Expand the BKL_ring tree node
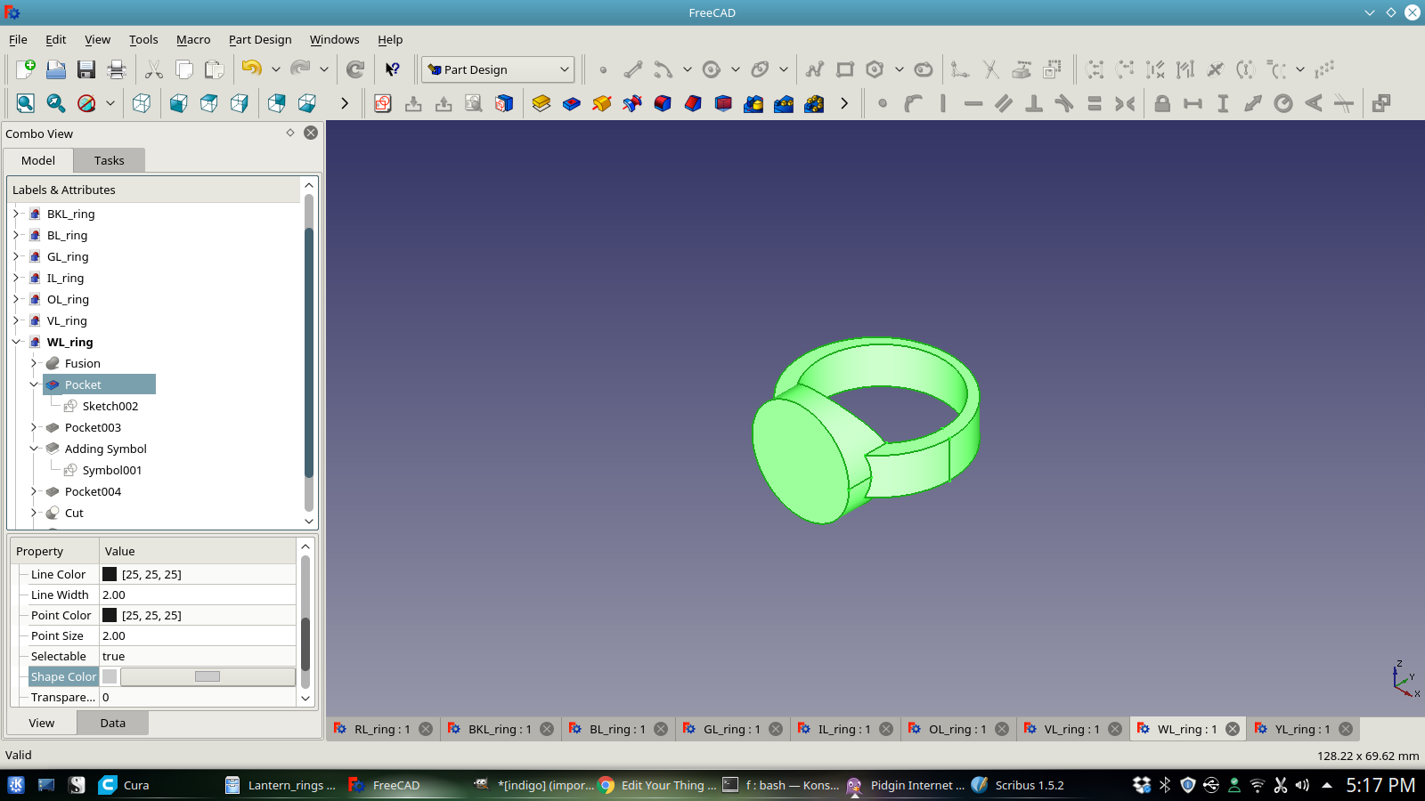 (x=16, y=214)
